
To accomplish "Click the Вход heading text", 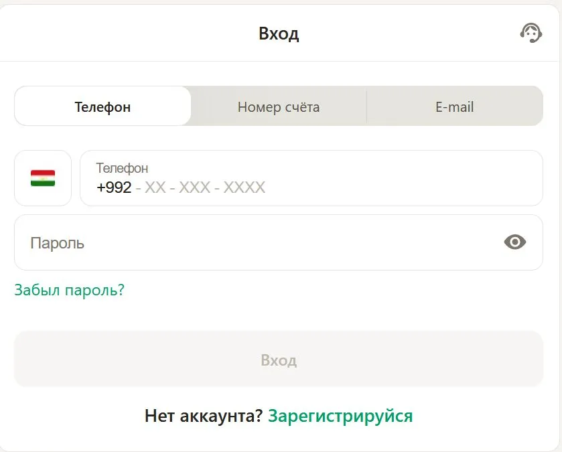I will (x=279, y=33).
